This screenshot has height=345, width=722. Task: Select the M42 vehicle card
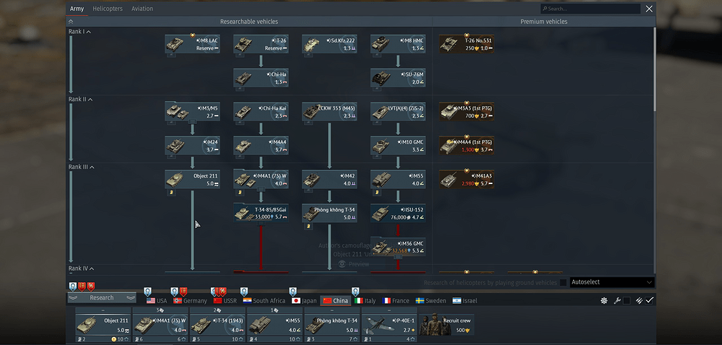(330, 180)
